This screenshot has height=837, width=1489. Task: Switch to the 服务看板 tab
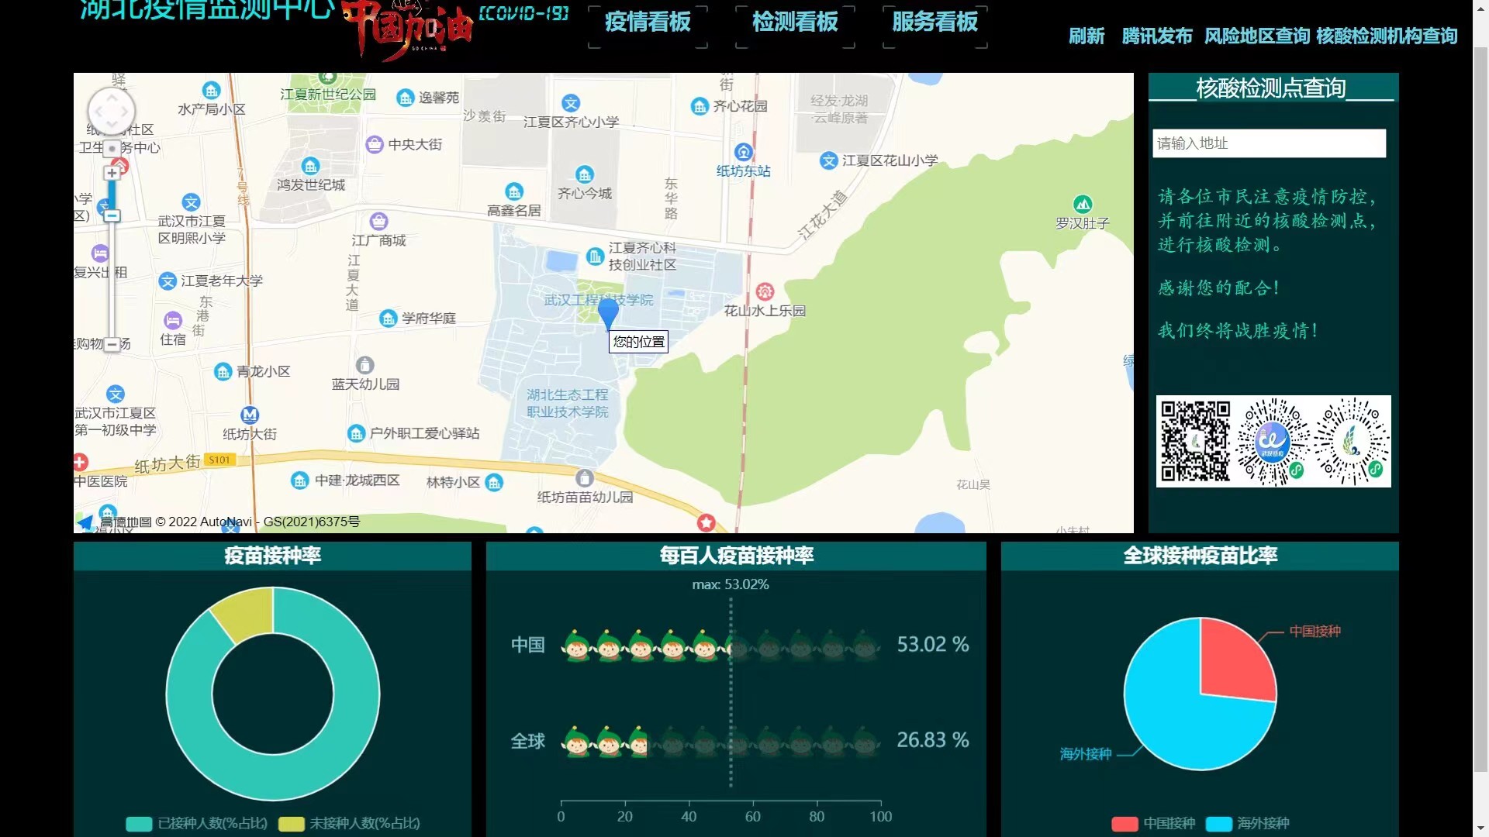[935, 22]
